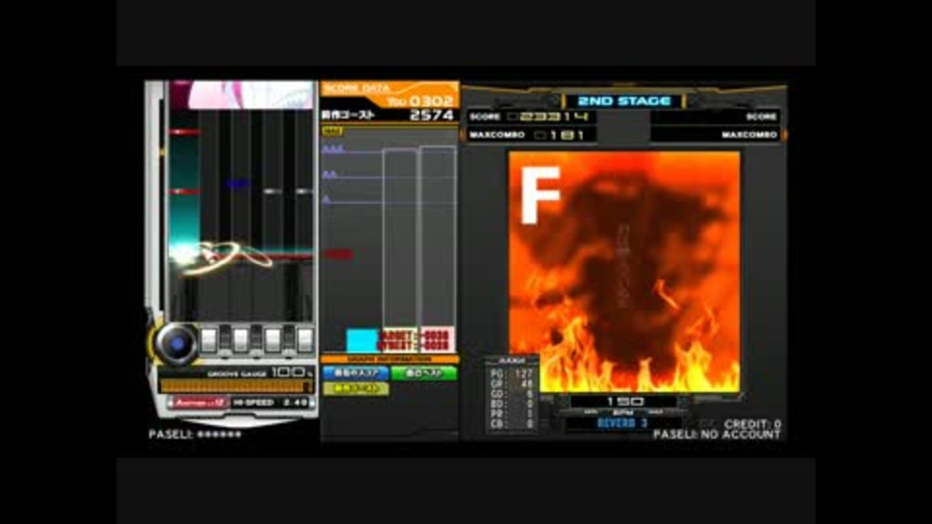Click the blue REVERB song title text
Viewport: 932px width, 524px height.
pos(621,423)
